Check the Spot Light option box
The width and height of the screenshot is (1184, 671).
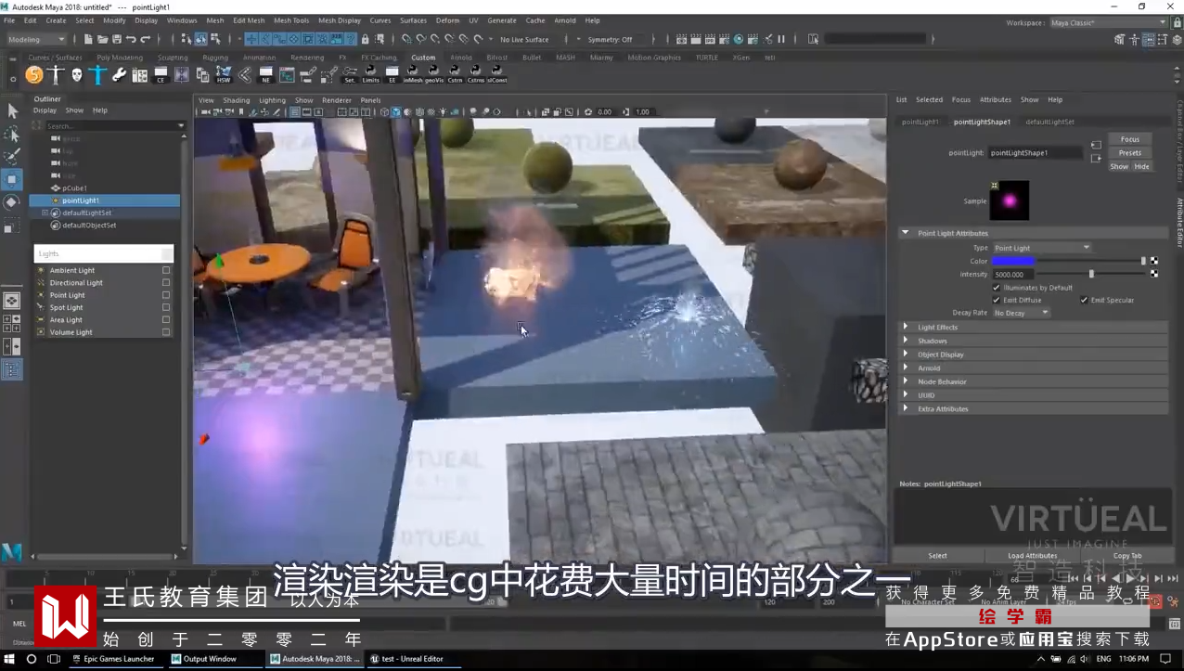[x=166, y=307]
